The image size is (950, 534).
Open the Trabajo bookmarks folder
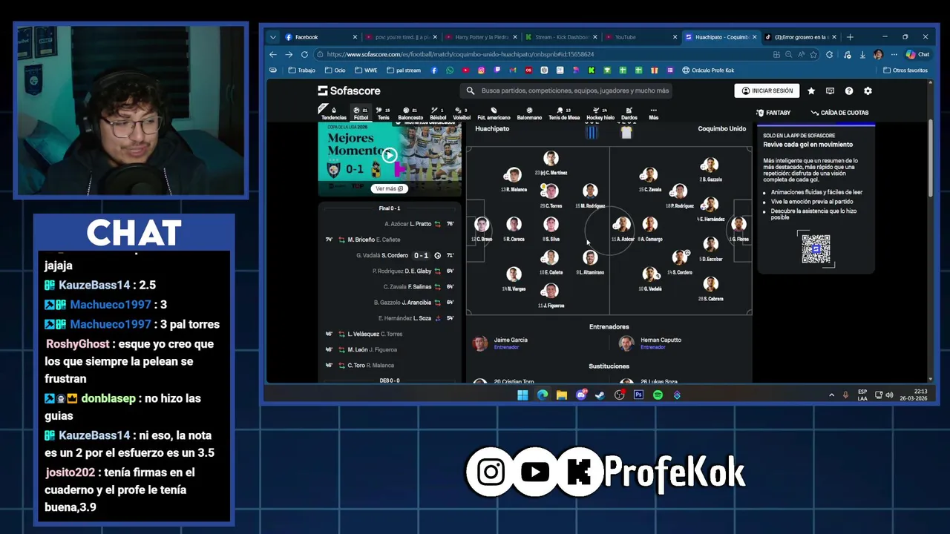click(302, 70)
